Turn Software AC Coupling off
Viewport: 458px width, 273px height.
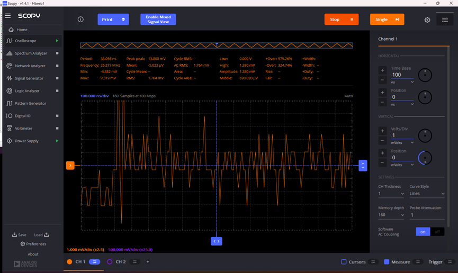click(437, 232)
